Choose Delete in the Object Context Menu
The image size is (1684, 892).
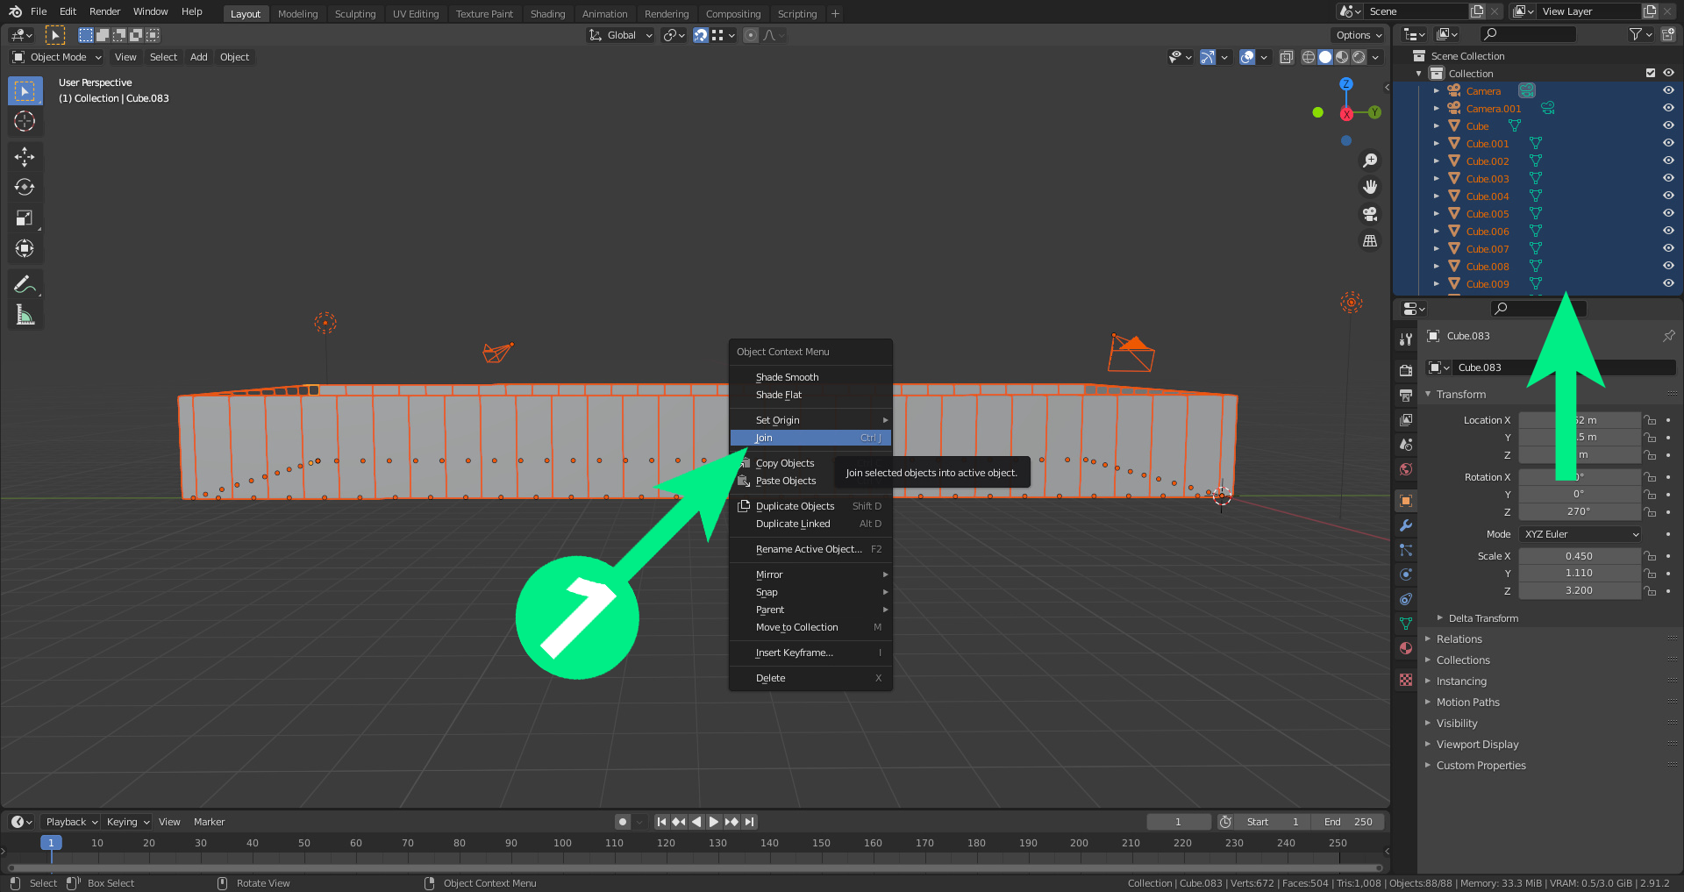point(771,678)
